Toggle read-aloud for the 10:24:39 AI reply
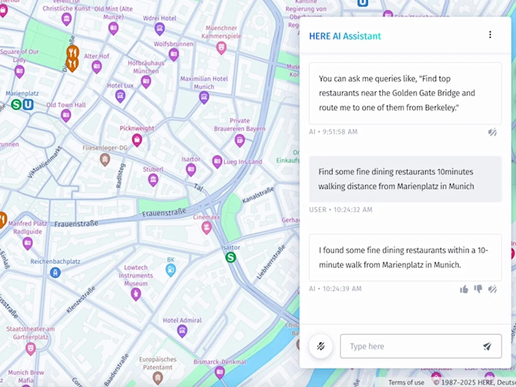The height and width of the screenshot is (387, 516). 493,289
